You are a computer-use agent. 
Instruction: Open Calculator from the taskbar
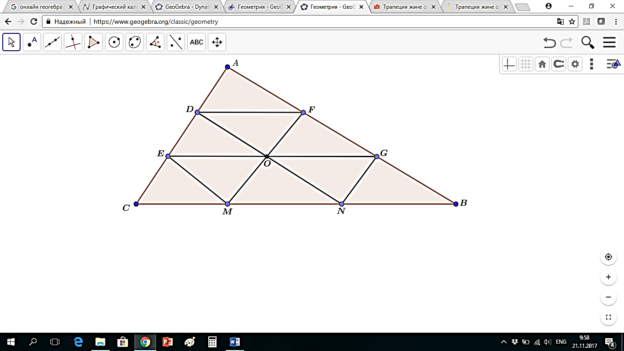[212, 342]
